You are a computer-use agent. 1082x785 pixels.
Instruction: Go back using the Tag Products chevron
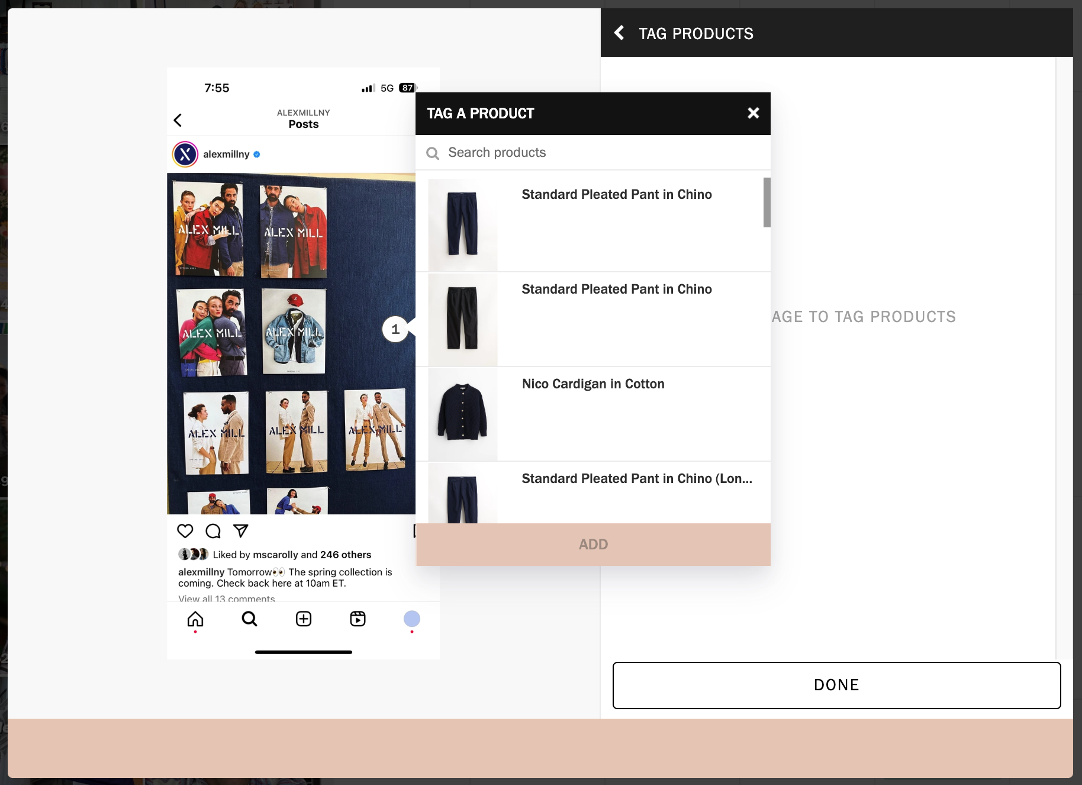619,33
